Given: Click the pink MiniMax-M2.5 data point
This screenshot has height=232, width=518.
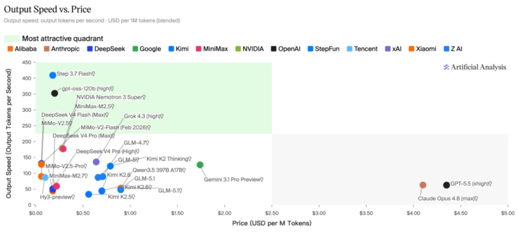Looking at the screenshot, I should pos(63,149).
